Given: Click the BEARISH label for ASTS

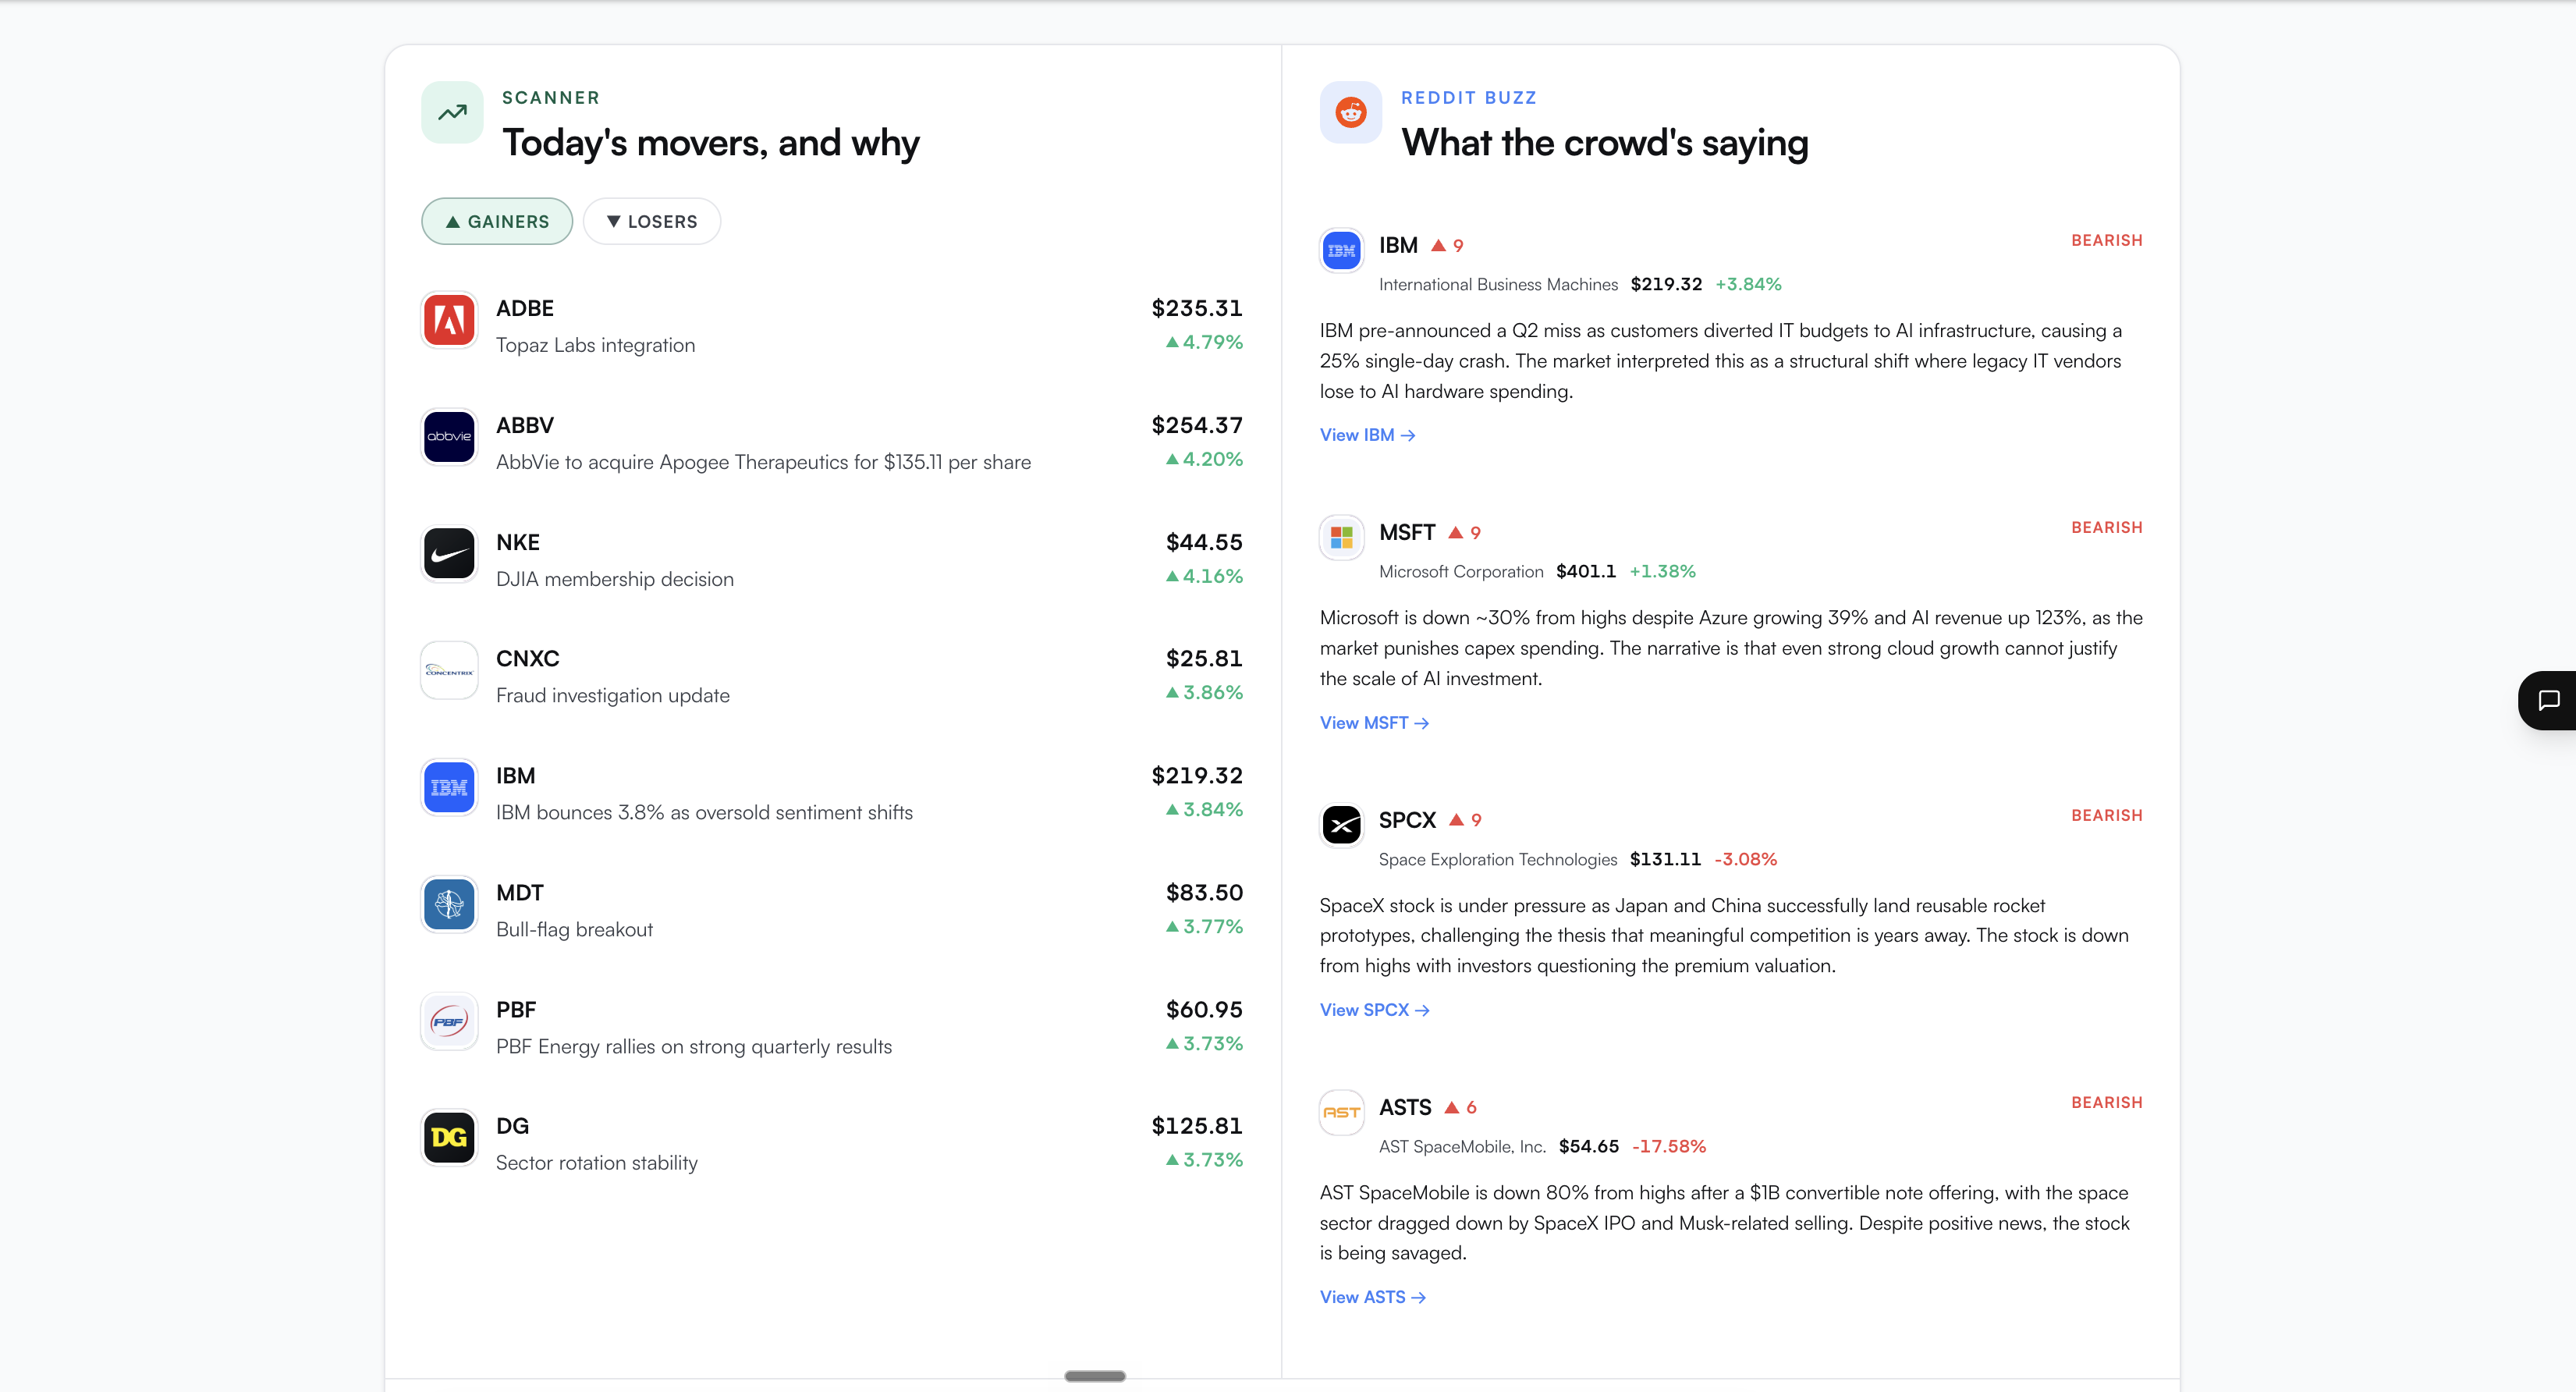Looking at the screenshot, I should pos(2107,1103).
